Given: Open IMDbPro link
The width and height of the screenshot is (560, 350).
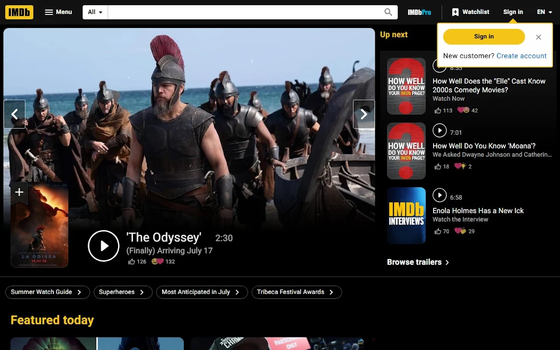Looking at the screenshot, I should (420, 12).
